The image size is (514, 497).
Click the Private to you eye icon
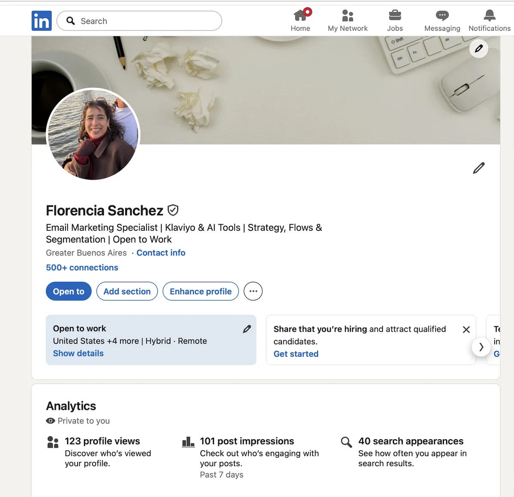[51, 421]
